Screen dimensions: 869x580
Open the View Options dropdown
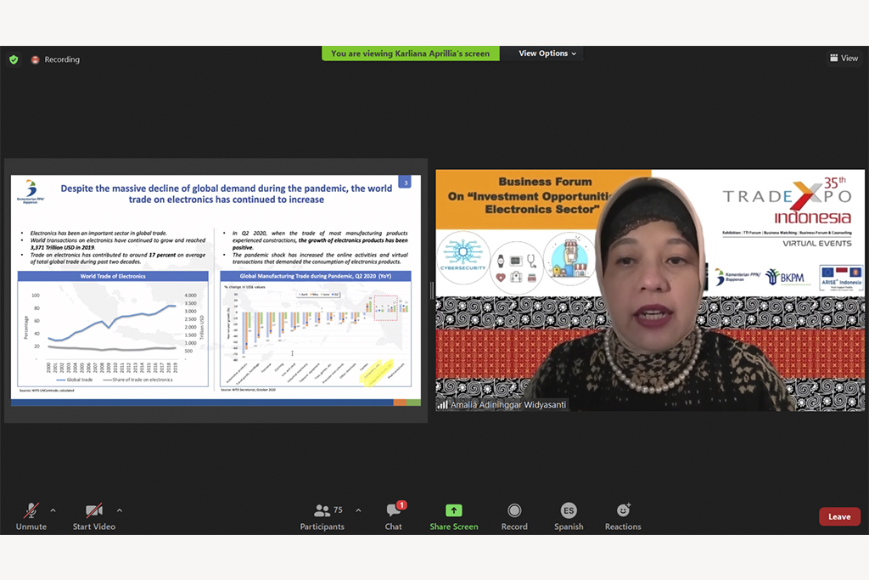pos(547,53)
